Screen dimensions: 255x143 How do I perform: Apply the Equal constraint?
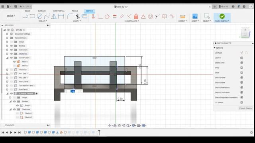[x=115, y=16]
